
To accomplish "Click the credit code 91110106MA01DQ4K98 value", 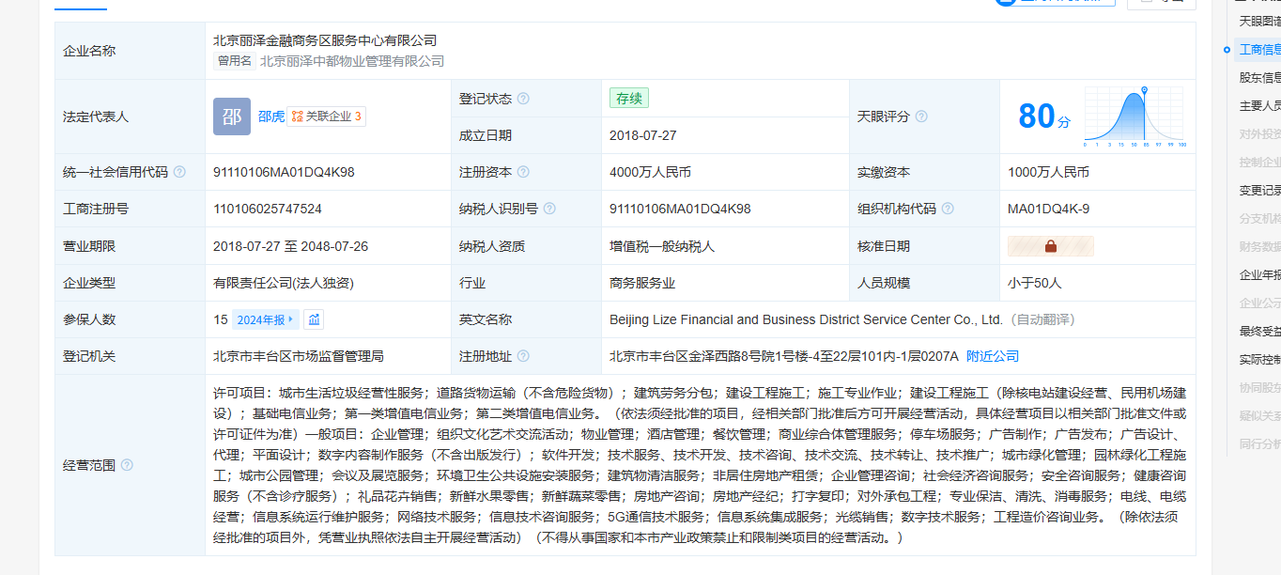I will coord(284,172).
